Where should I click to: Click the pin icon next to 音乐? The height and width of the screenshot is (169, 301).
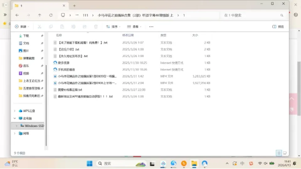[42, 66]
